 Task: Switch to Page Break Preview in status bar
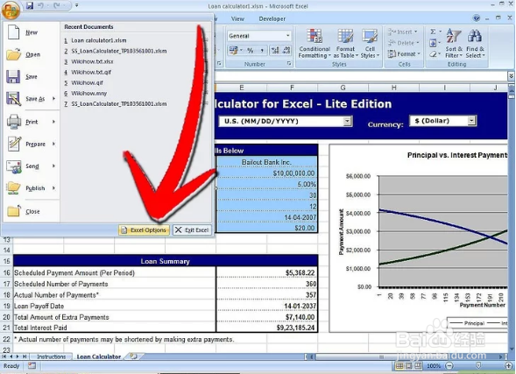418,365
